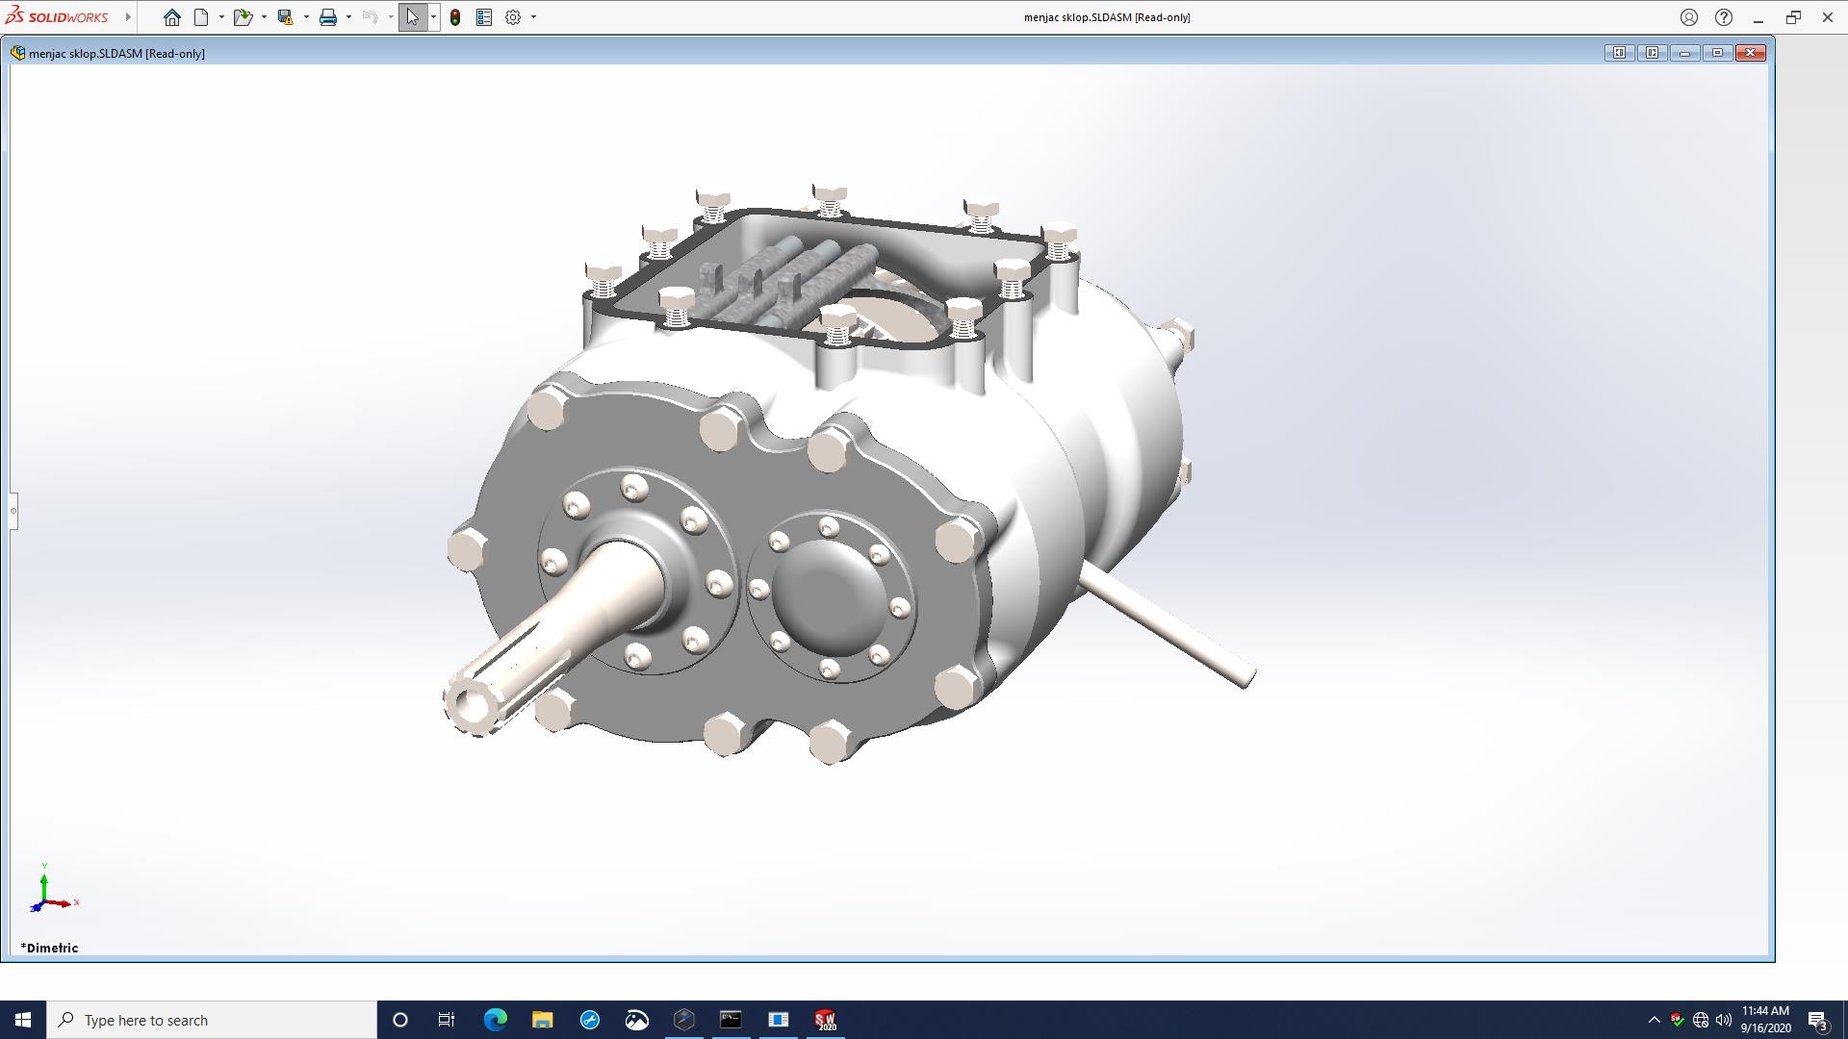1848x1039 pixels.
Task: Print the assembly document
Action: pos(328,17)
